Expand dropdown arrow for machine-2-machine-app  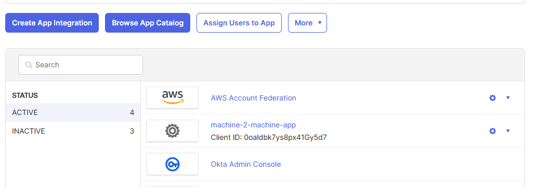pos(508,131)
